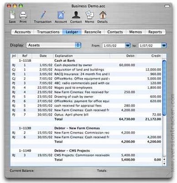The height and width of the screenshot is (183, 177).
Task: Click the scroll down arrow in ledger
Action: coord(164,164)
